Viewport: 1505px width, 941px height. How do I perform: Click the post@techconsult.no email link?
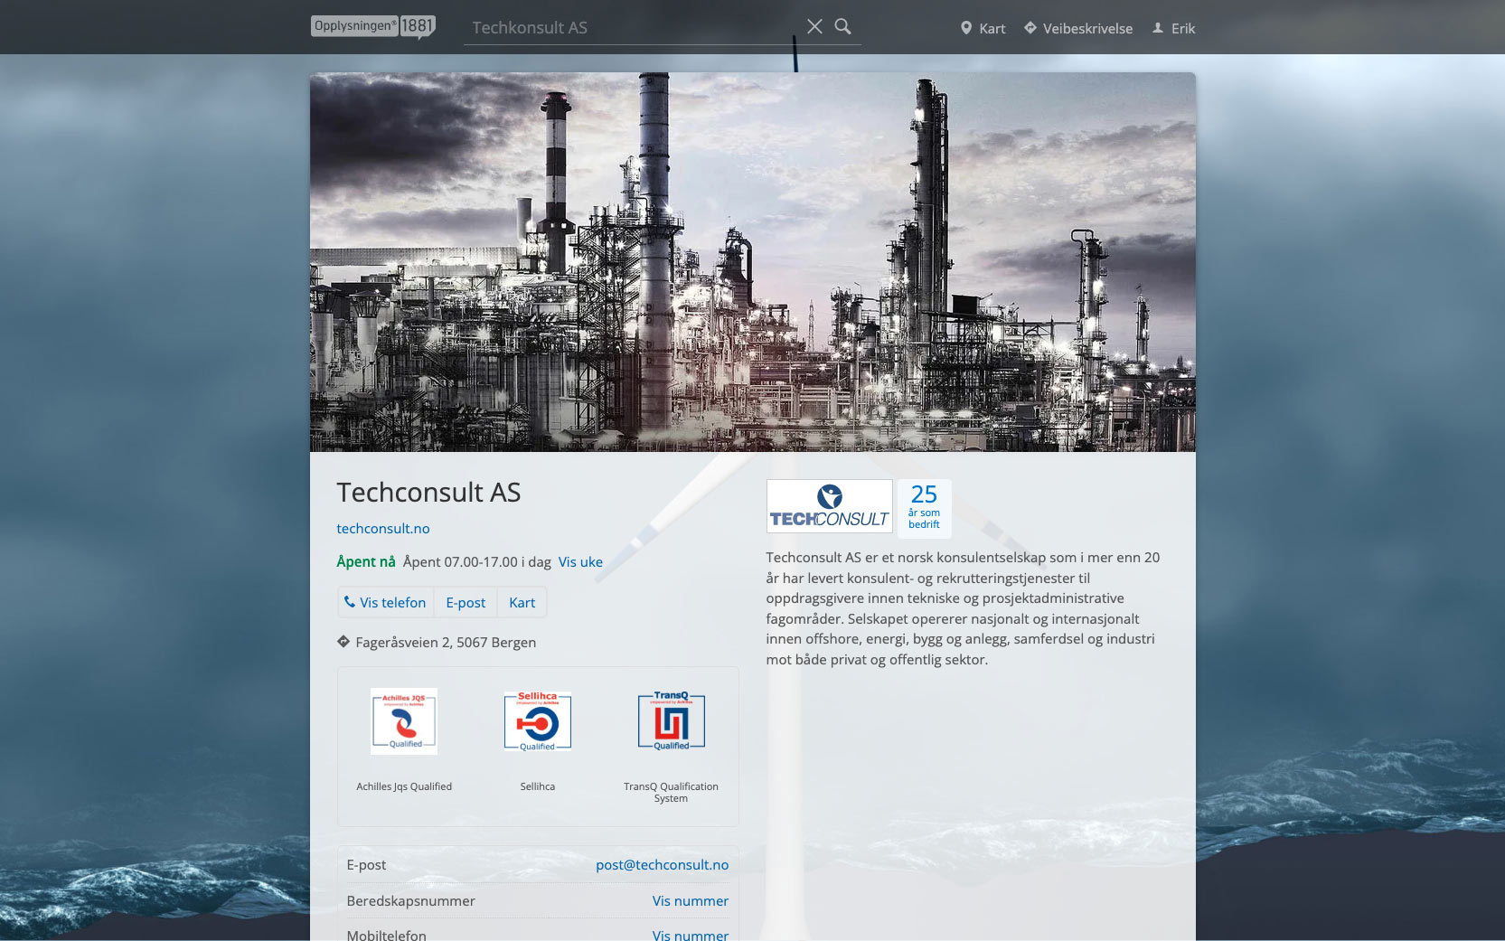pos(662,865)
